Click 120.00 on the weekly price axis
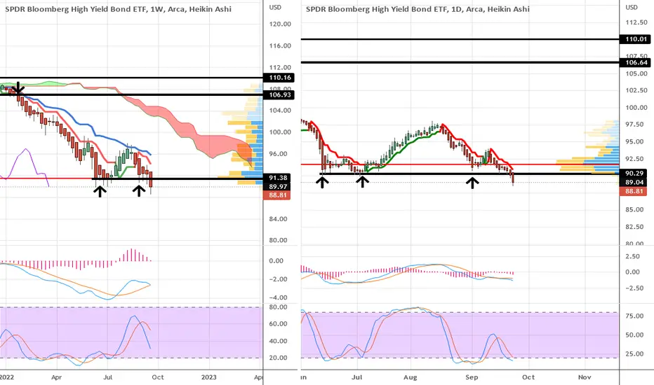This screenshot has width=654, height=385. point(280,24)
